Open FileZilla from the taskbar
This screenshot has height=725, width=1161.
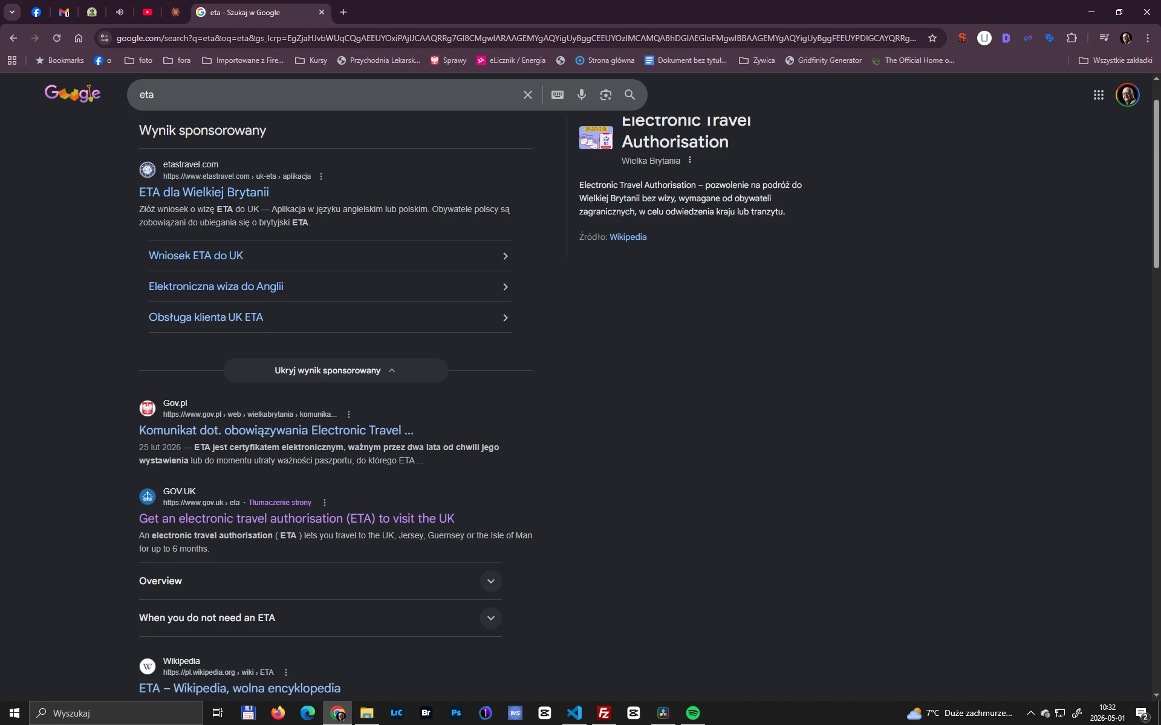(604, 713)
